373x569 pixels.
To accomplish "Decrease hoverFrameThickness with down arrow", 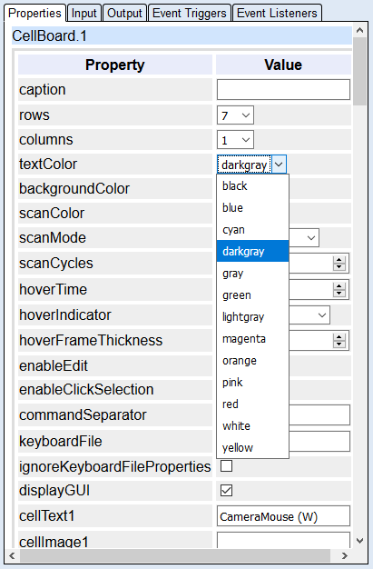I will point(339,344).
